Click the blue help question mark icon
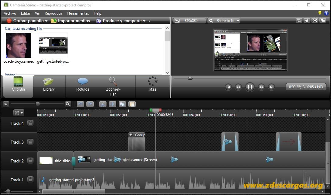Image resolution: width=331 pixels, height=195 pixels. click(326, 13)
